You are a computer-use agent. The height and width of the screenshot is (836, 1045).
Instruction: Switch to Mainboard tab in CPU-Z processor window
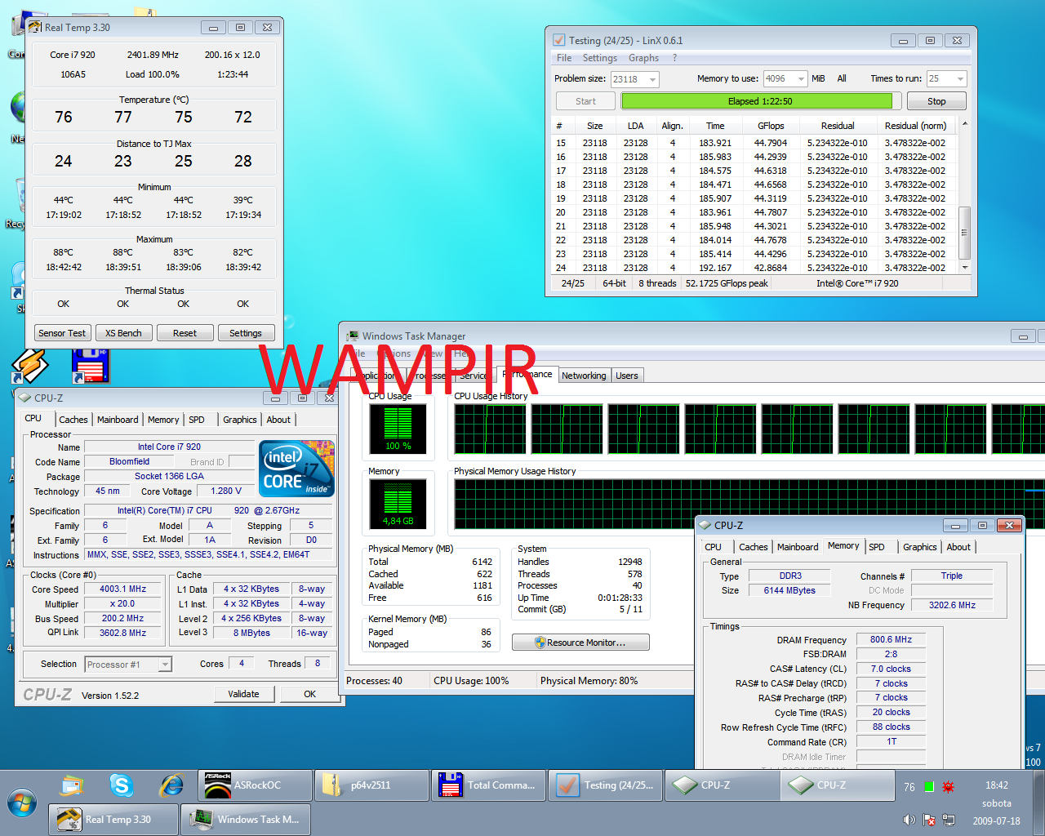(x=118, y=420)
